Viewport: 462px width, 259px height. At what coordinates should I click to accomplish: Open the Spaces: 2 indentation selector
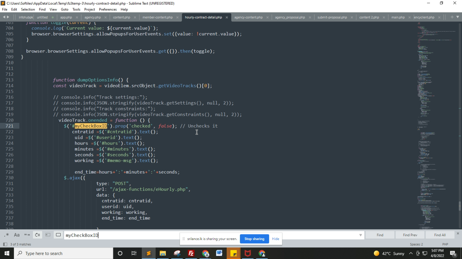tap(416, 244)
